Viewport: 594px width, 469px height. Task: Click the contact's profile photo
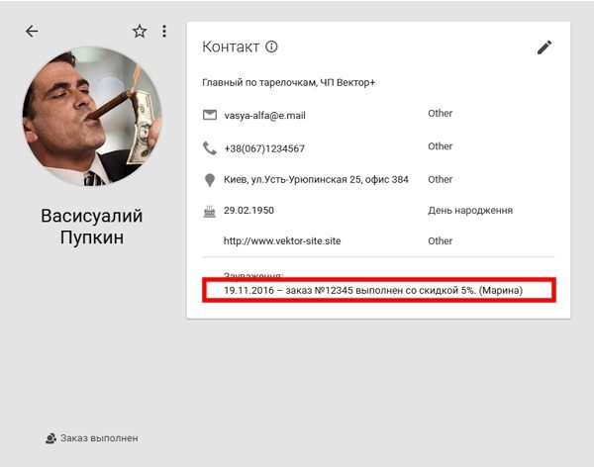click(x=92, y=116)
